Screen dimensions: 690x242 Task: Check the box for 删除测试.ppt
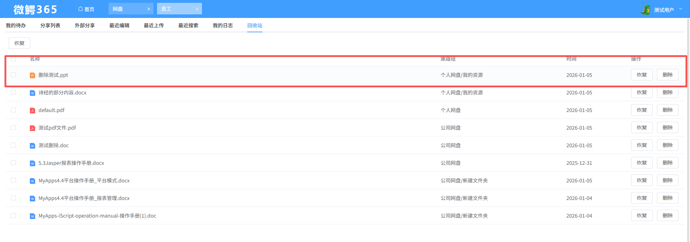(x=13, y=75)
